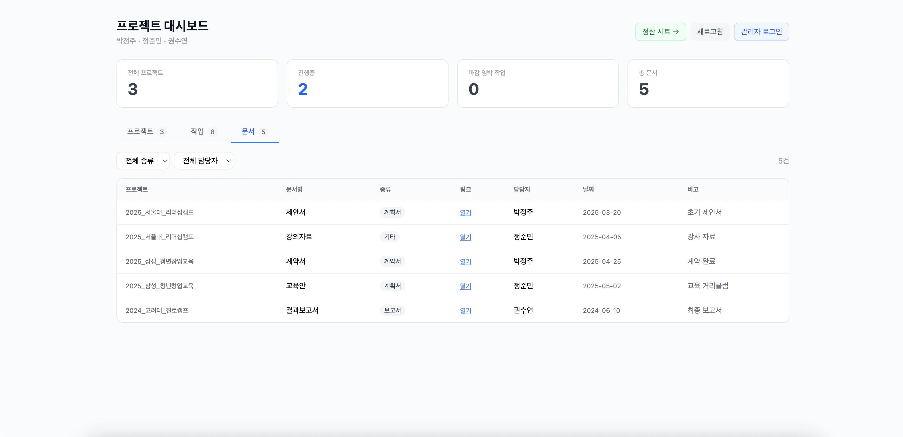
Task: Click the 계획서 badge in 교육안 row
Action: [x=393, y=286]
